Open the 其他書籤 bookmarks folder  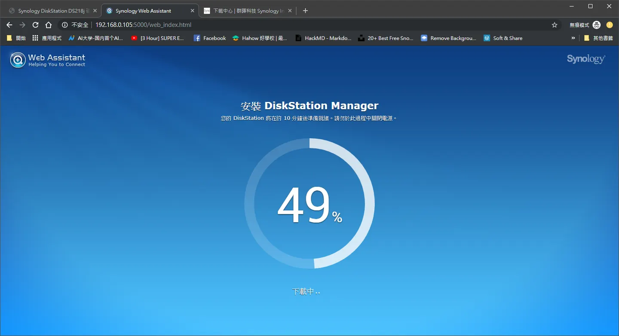598,38
